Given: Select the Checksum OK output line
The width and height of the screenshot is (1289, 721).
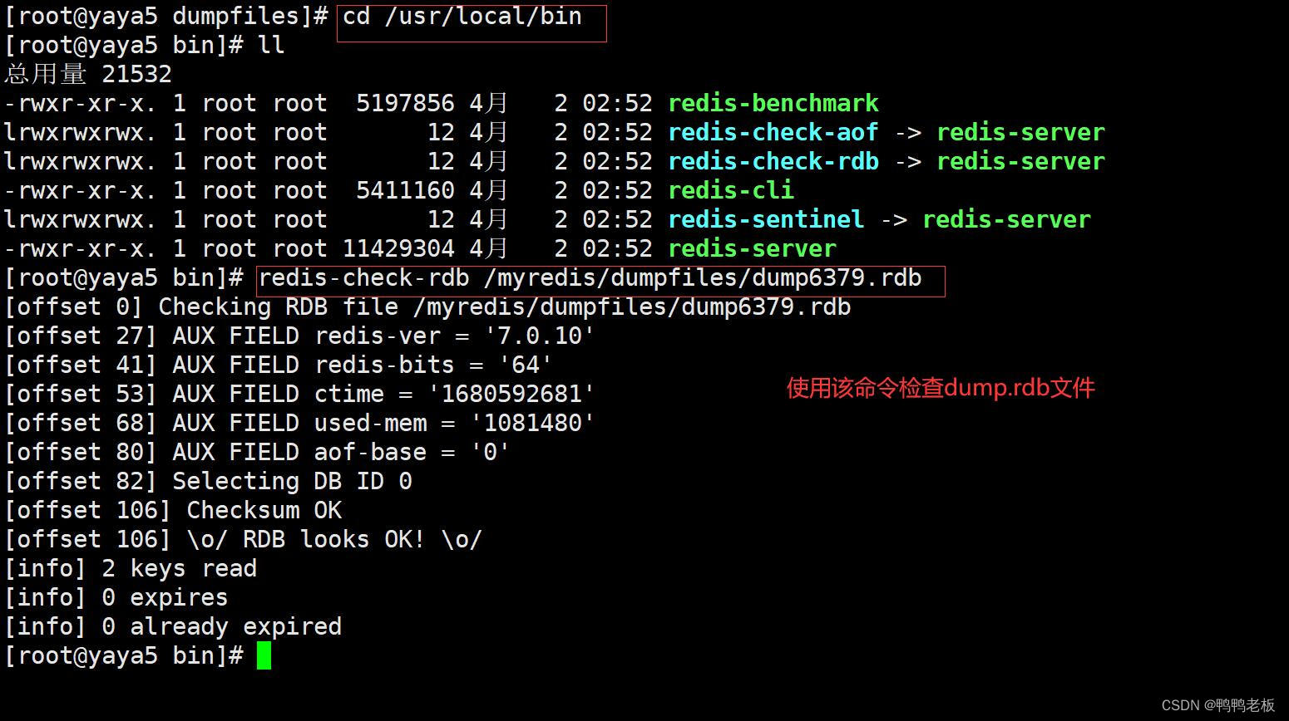Looking at the screenshot, I should [173, 510].
